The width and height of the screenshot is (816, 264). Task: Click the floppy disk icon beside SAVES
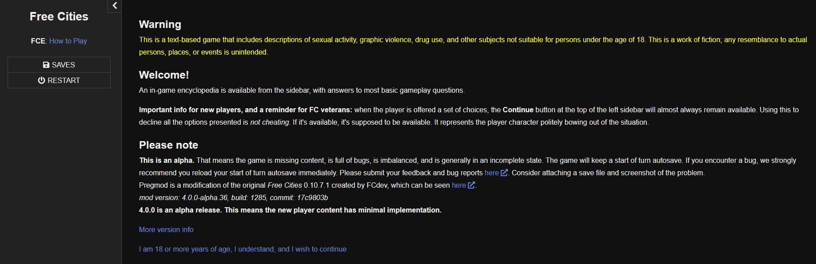(46, 65)
